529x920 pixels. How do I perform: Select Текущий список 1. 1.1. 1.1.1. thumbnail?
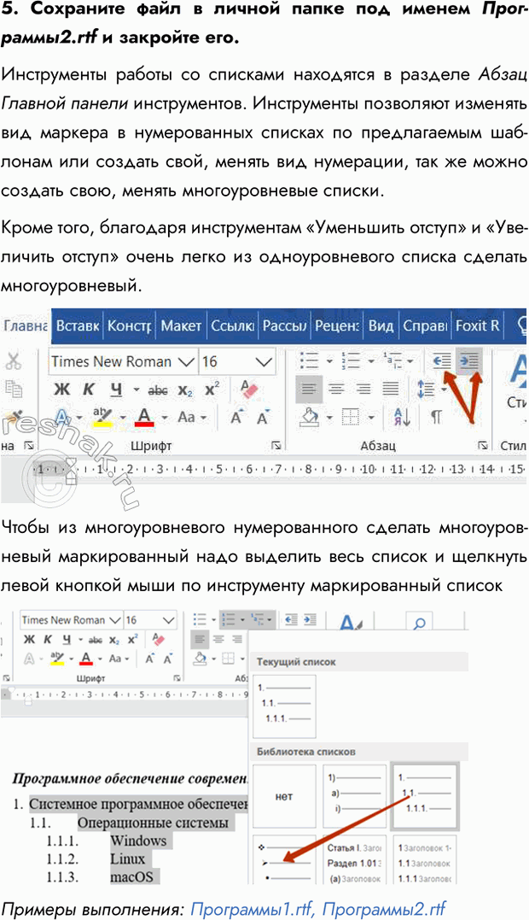284,706
